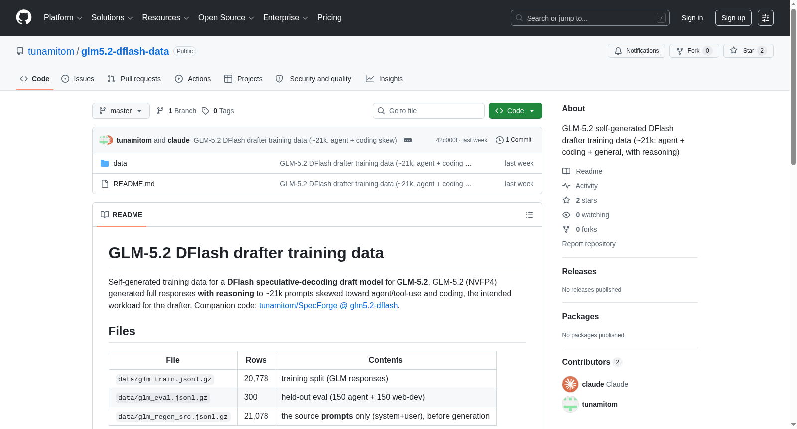Expand commit message ellipsis button
This screenshot has width=797, height=429.
pos(408,140)
